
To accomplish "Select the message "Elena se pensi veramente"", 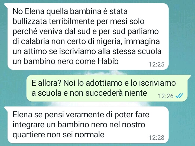I will click(88, 125).
